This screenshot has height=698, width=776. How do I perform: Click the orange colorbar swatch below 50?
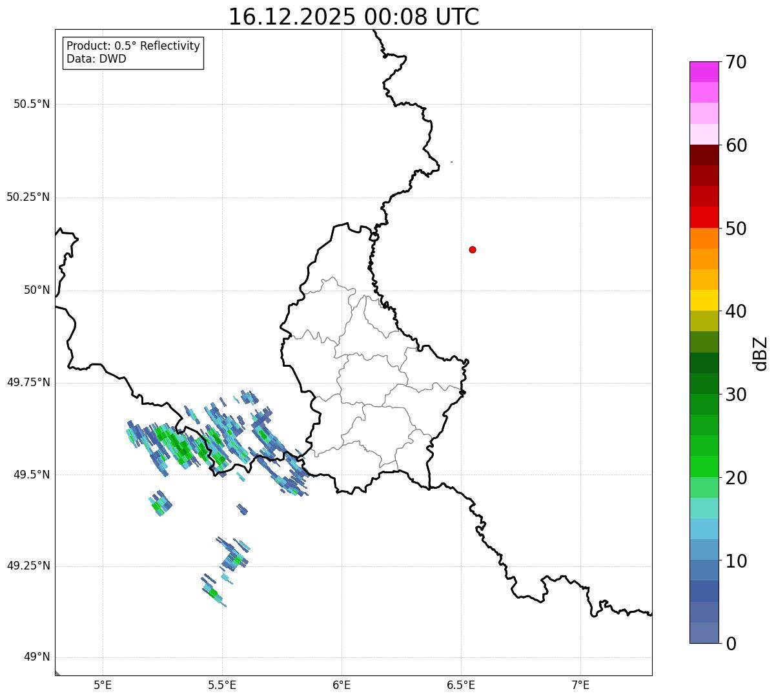point(704,238)
